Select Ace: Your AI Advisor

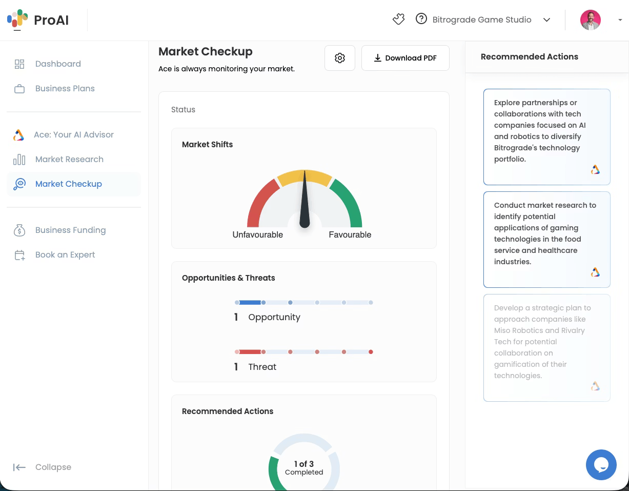pos(74,135)
